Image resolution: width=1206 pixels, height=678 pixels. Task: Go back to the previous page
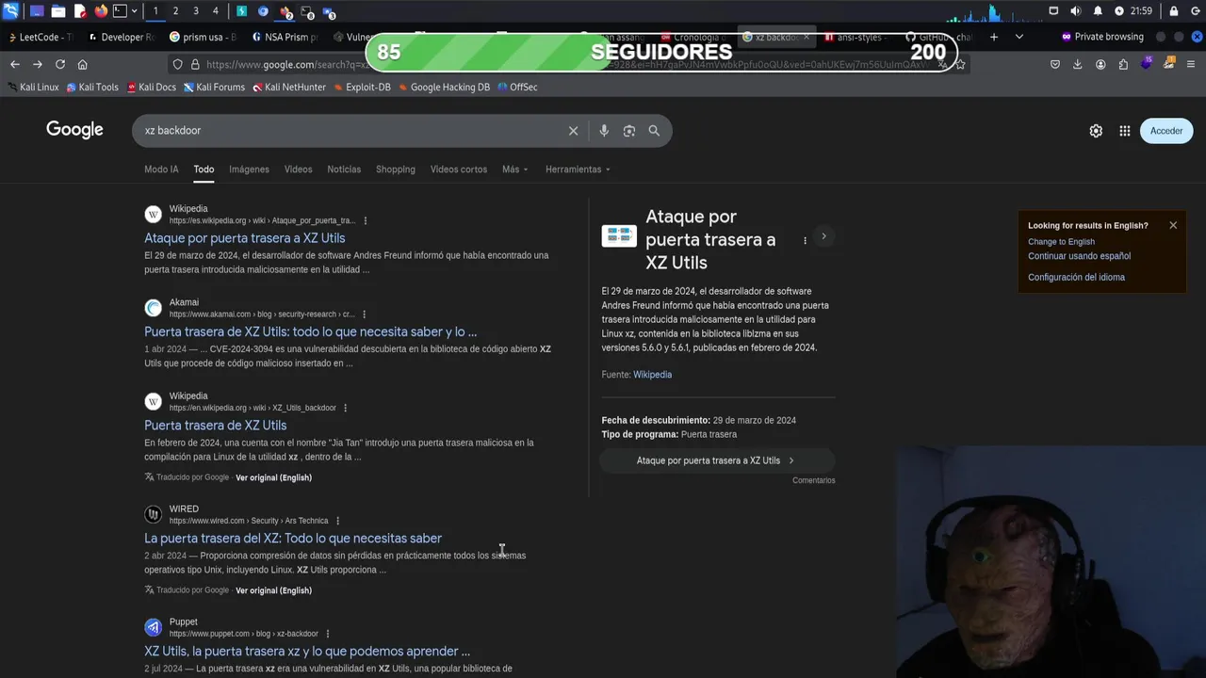point(14,64)
